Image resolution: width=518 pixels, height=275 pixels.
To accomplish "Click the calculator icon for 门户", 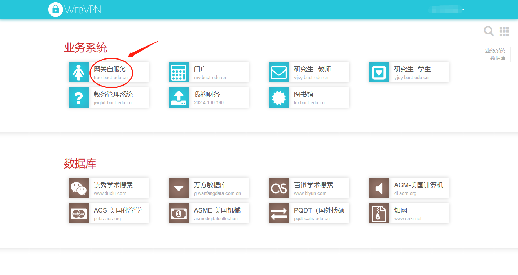I will (x=179, y=72).
